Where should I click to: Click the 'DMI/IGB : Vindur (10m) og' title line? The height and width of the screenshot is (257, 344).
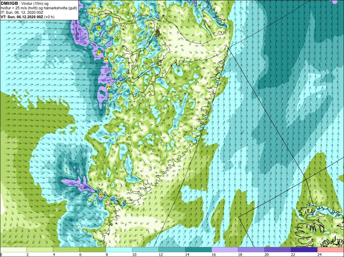click(24, 3)
